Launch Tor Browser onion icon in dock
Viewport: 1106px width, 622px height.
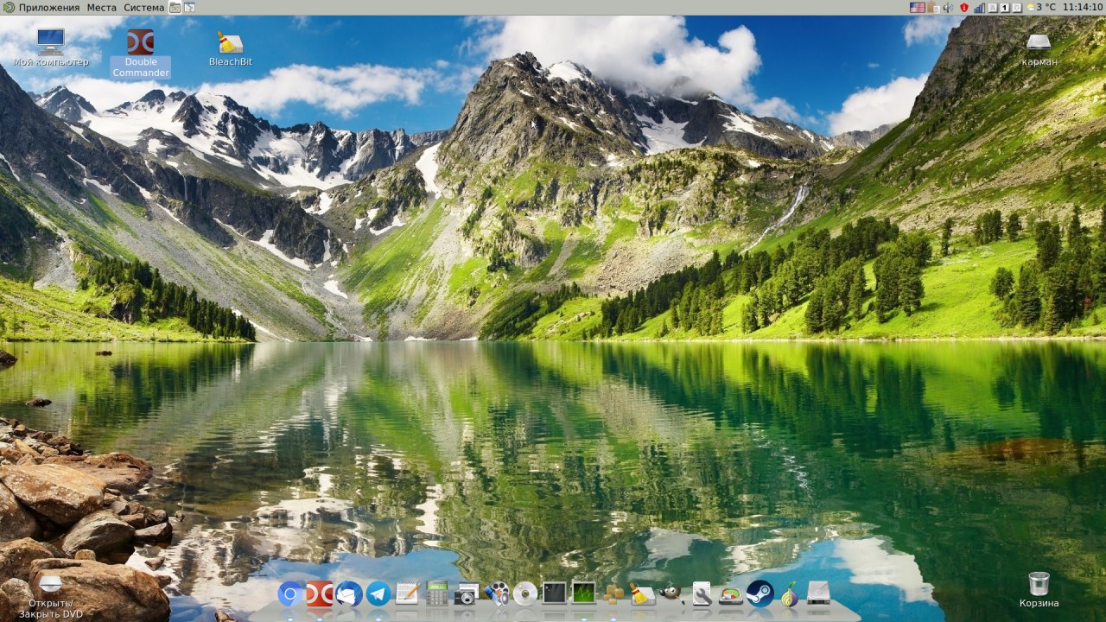coord(789,593)
